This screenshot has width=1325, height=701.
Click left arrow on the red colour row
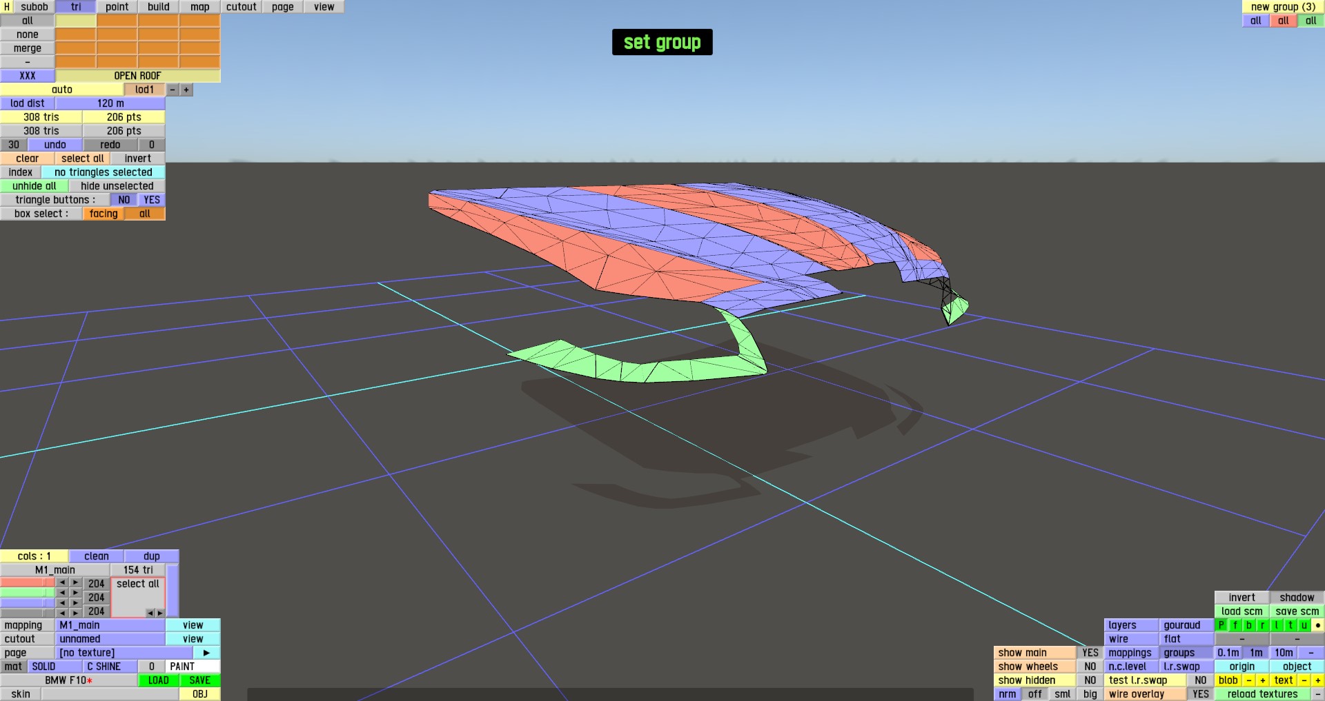point(62,583)
